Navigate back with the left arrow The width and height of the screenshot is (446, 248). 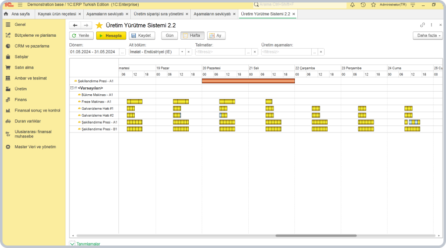[x=75, y=25]
